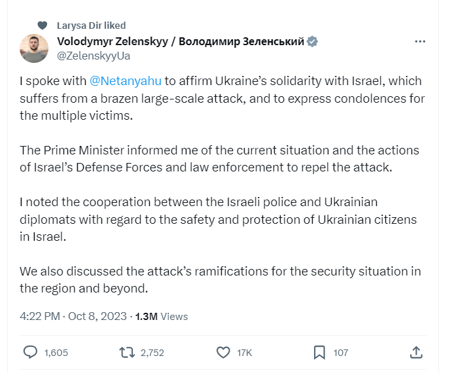
Task: Click the retweet arrows icon
Action: 127,353
